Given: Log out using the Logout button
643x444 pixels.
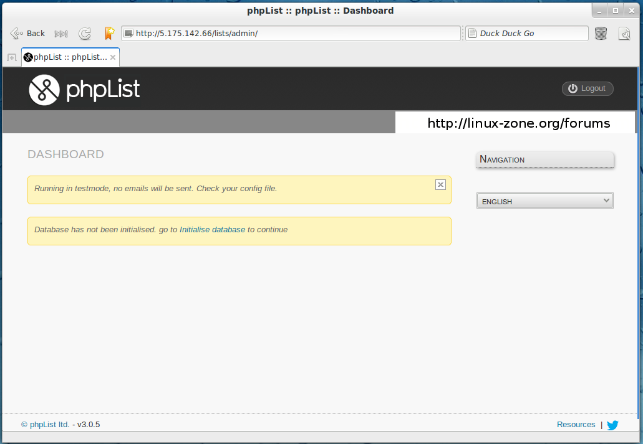Looking at the screenshot, I should (x=587, y=88).
